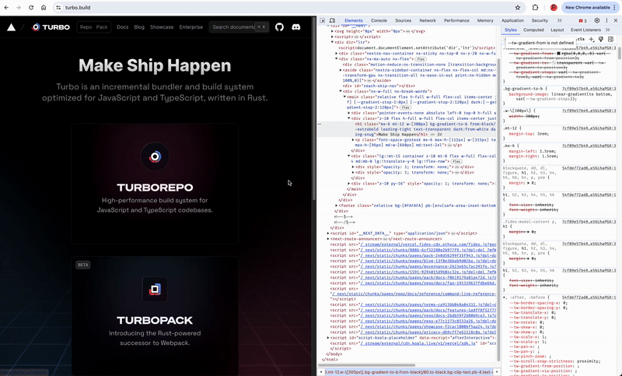Image resolution: width=622 pixels, height=376 pixels.
Task: Expand the footer element node
Action: click(x=337, y=205)
